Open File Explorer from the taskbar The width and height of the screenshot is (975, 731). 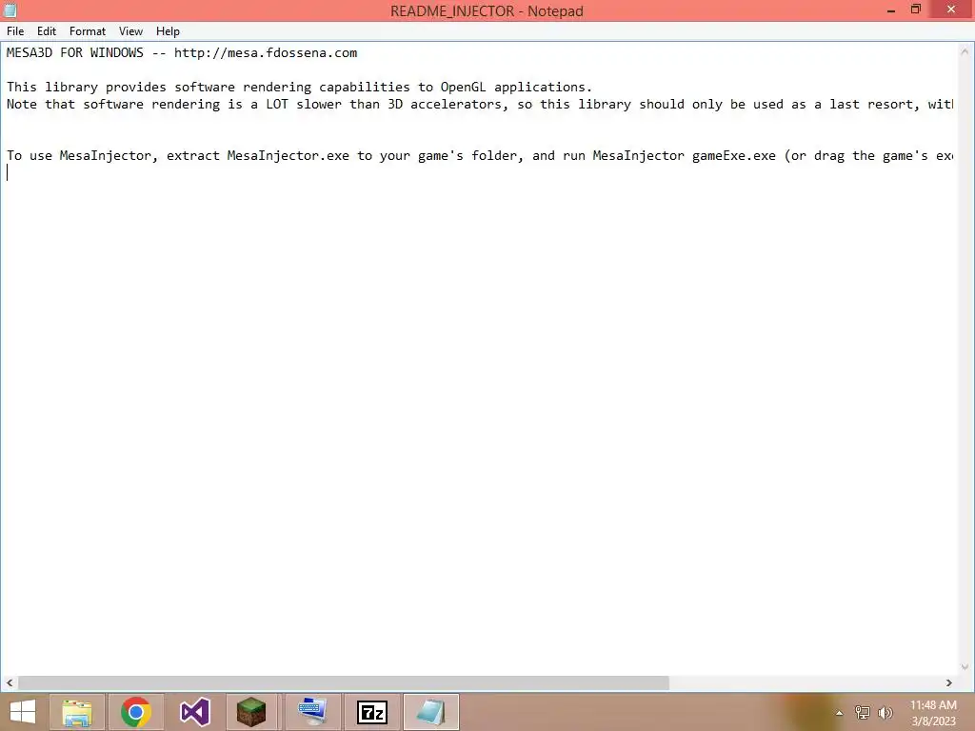(x=77, y=712)
